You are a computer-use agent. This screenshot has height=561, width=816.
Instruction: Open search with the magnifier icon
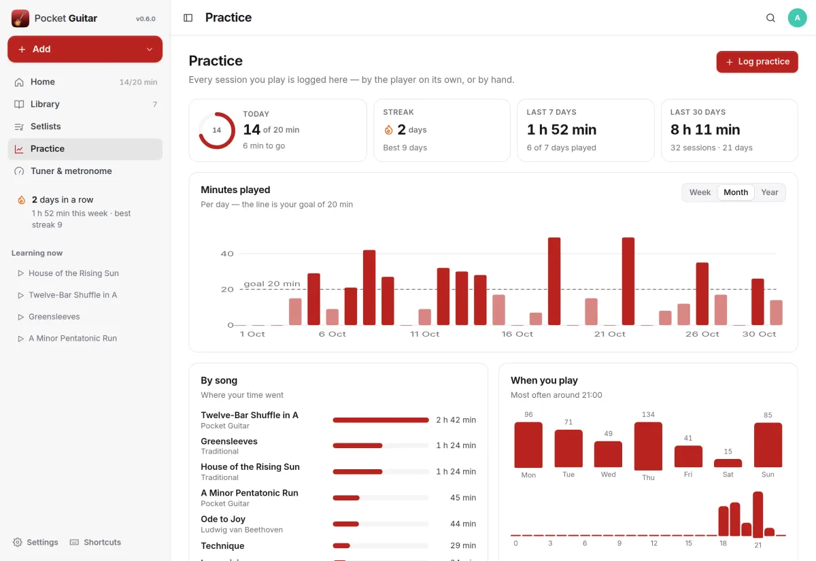click(770, 18)
